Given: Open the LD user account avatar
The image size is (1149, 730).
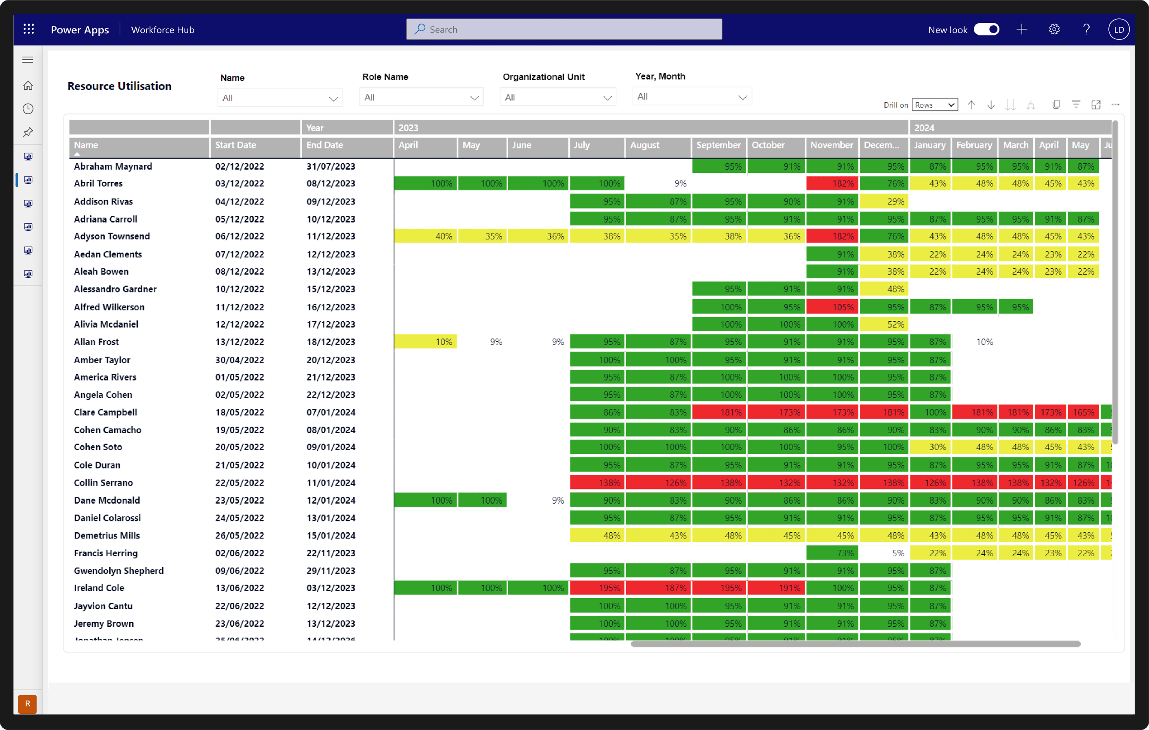Looking at the screenshot, I should pos(1119,30).
